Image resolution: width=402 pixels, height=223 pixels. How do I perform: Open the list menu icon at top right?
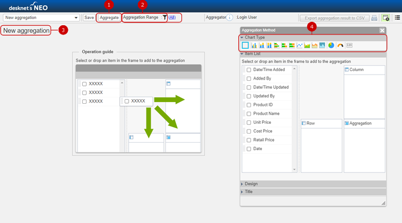point(397,18)
